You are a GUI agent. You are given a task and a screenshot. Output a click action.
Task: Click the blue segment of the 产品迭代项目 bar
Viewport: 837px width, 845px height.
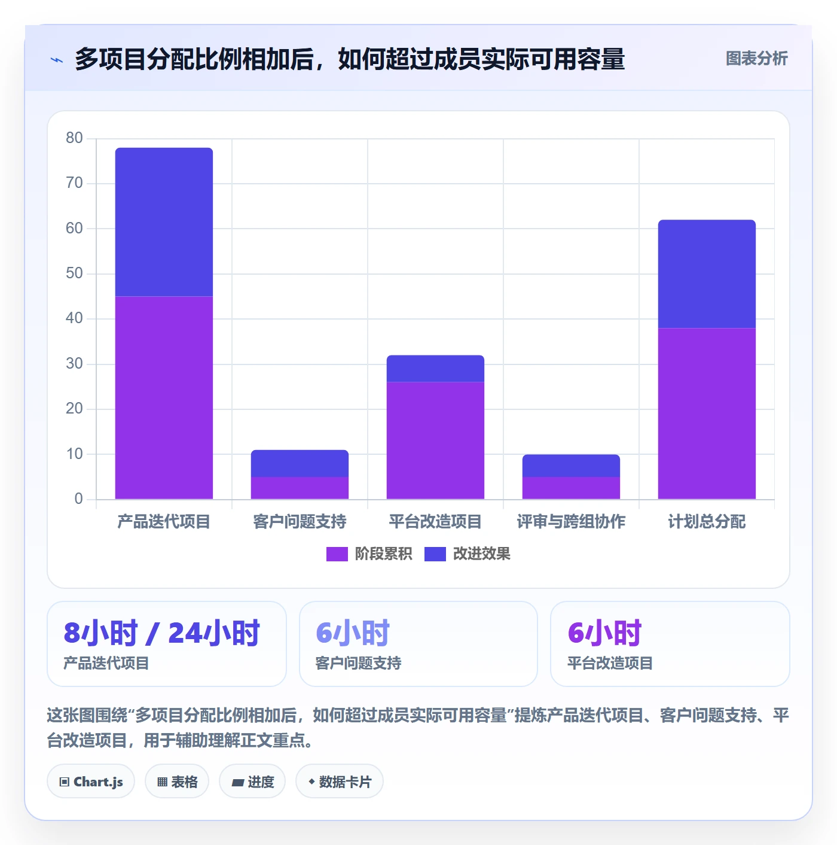(164, 222)
